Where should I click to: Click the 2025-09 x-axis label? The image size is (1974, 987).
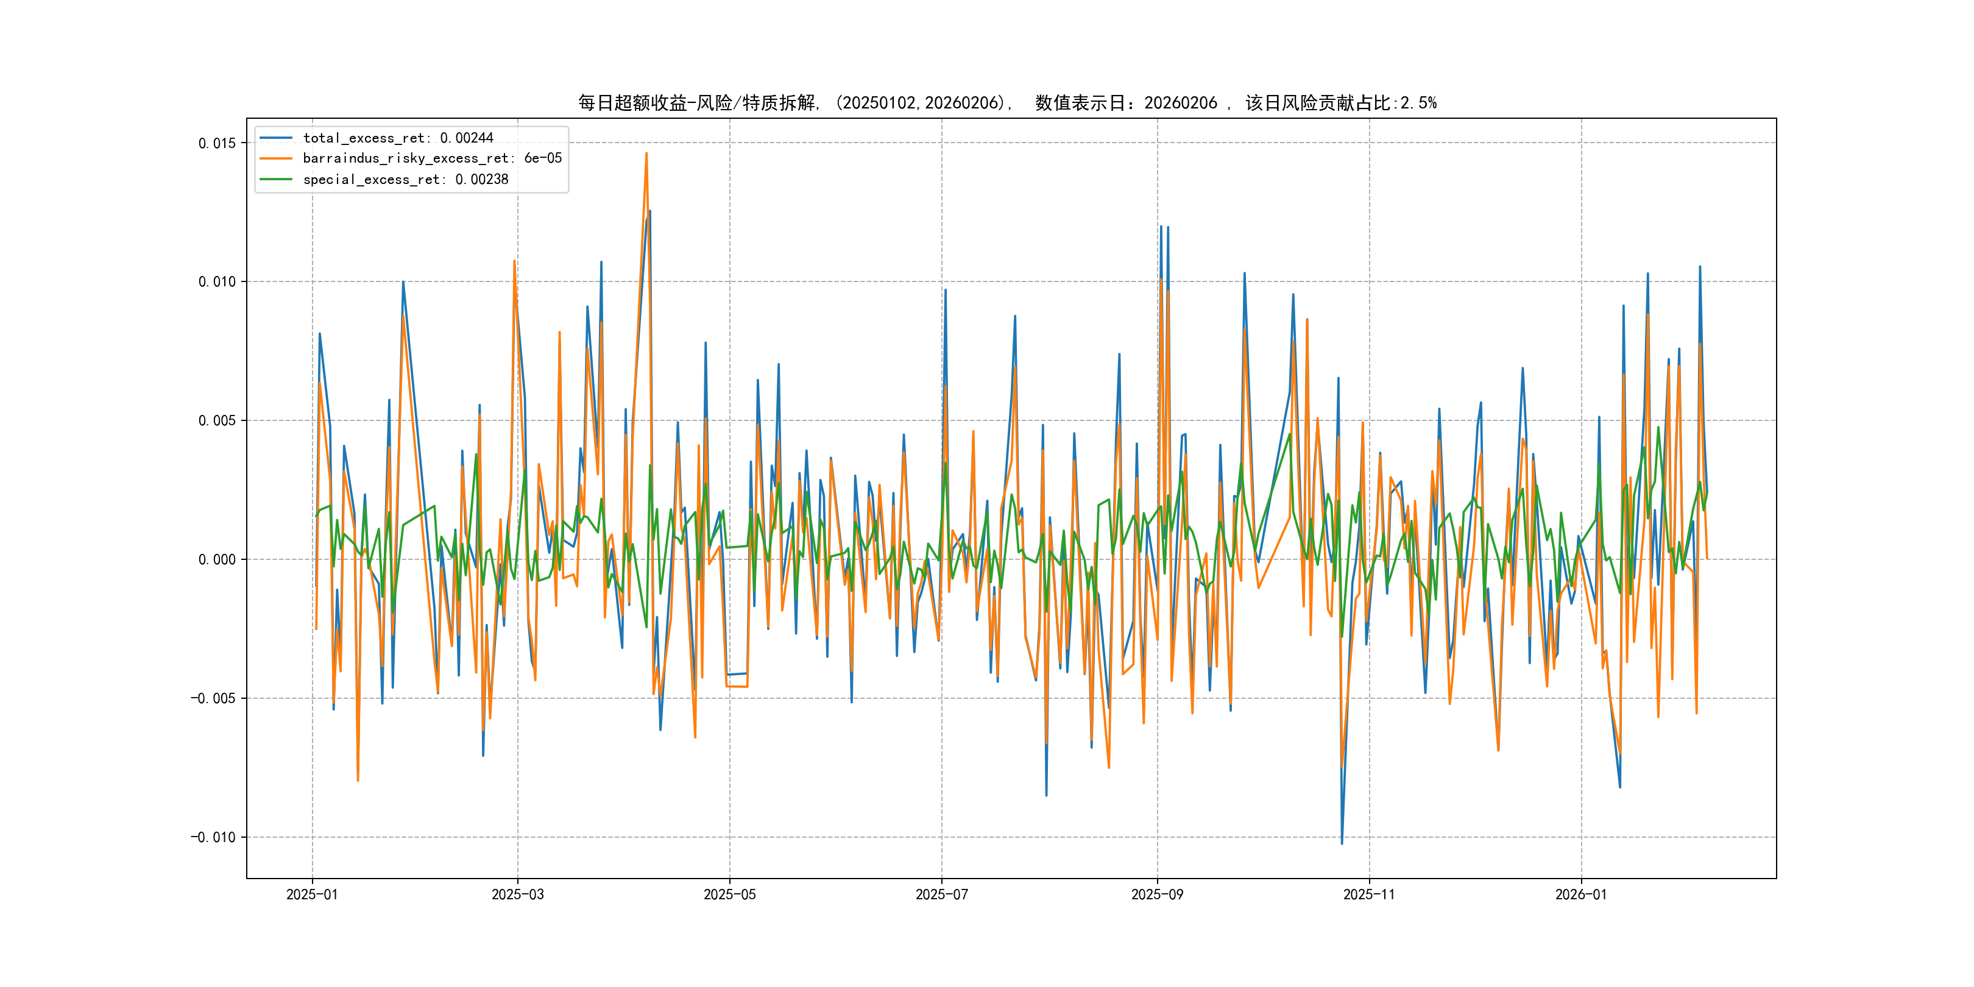coord(1157,894)
